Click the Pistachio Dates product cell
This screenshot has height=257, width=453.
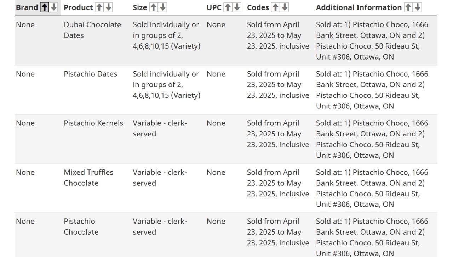(x=90, y=74)
